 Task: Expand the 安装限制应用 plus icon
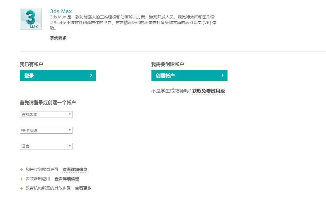tap(21, 179)
